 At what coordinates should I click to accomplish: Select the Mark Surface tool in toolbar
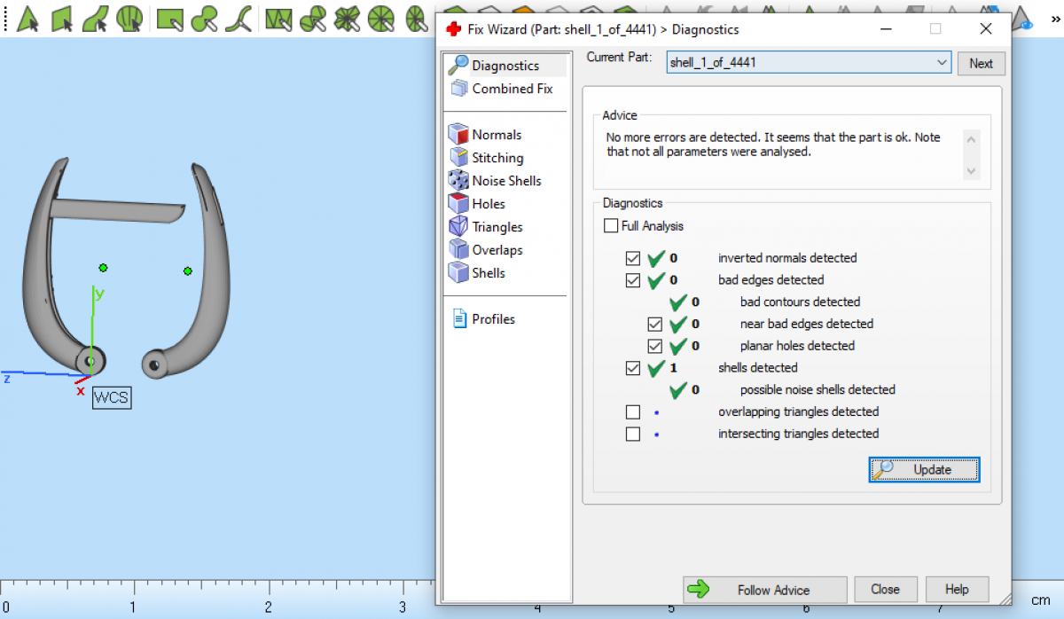95,18
